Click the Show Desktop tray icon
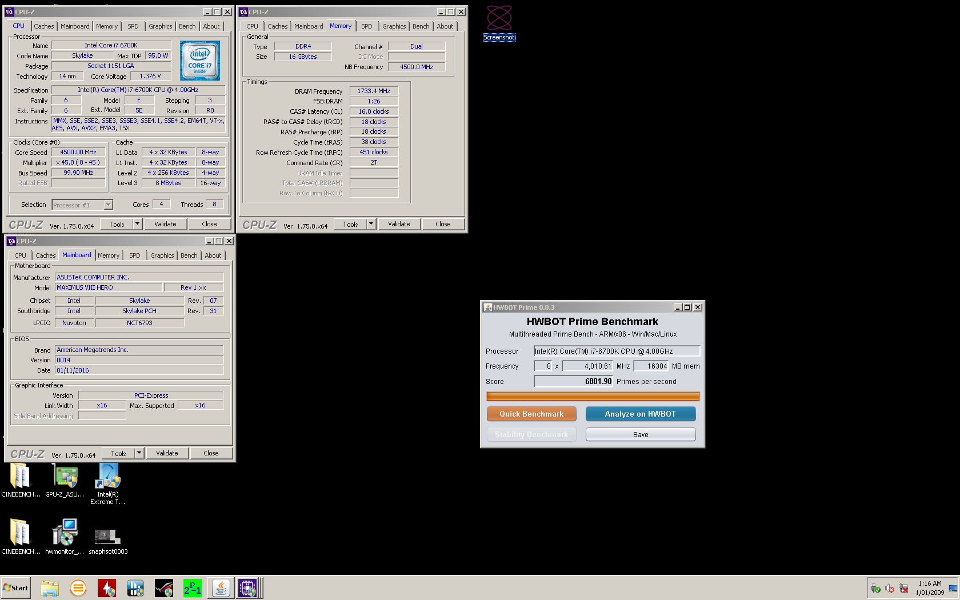Viewport: 960px width, 600px height. [x=953, y=589]
